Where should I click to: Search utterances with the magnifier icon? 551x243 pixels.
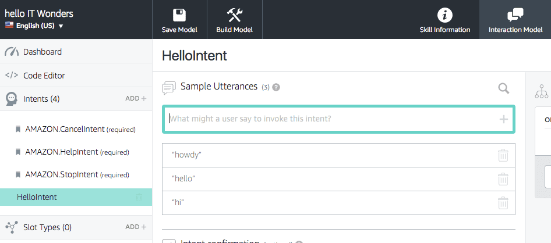(504, 88)
